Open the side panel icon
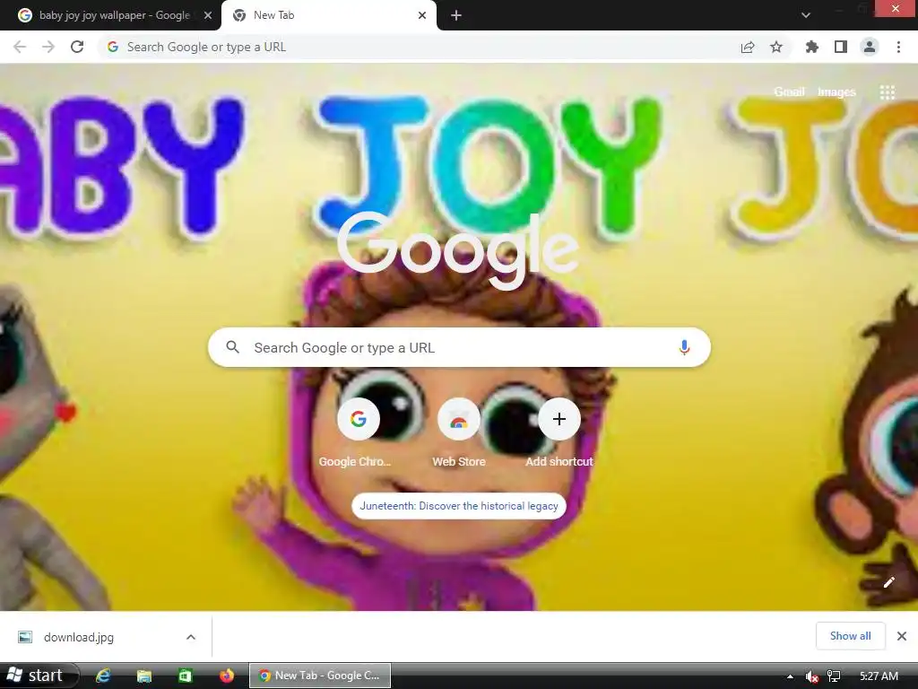Viewport: 918px width, 689px height. coord(841,47)
